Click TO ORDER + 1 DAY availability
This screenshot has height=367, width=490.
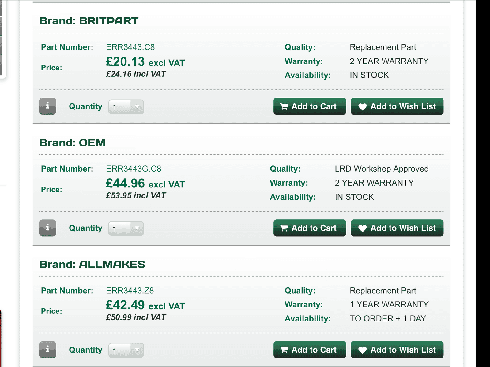click(388, 319)
